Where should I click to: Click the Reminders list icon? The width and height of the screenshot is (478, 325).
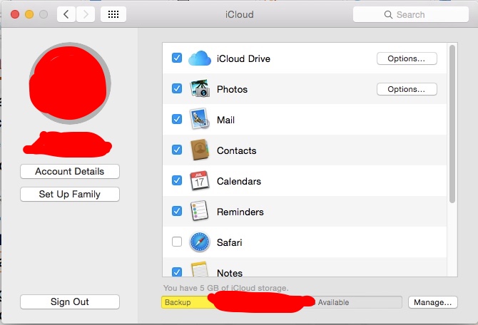[x=200, y=211]
